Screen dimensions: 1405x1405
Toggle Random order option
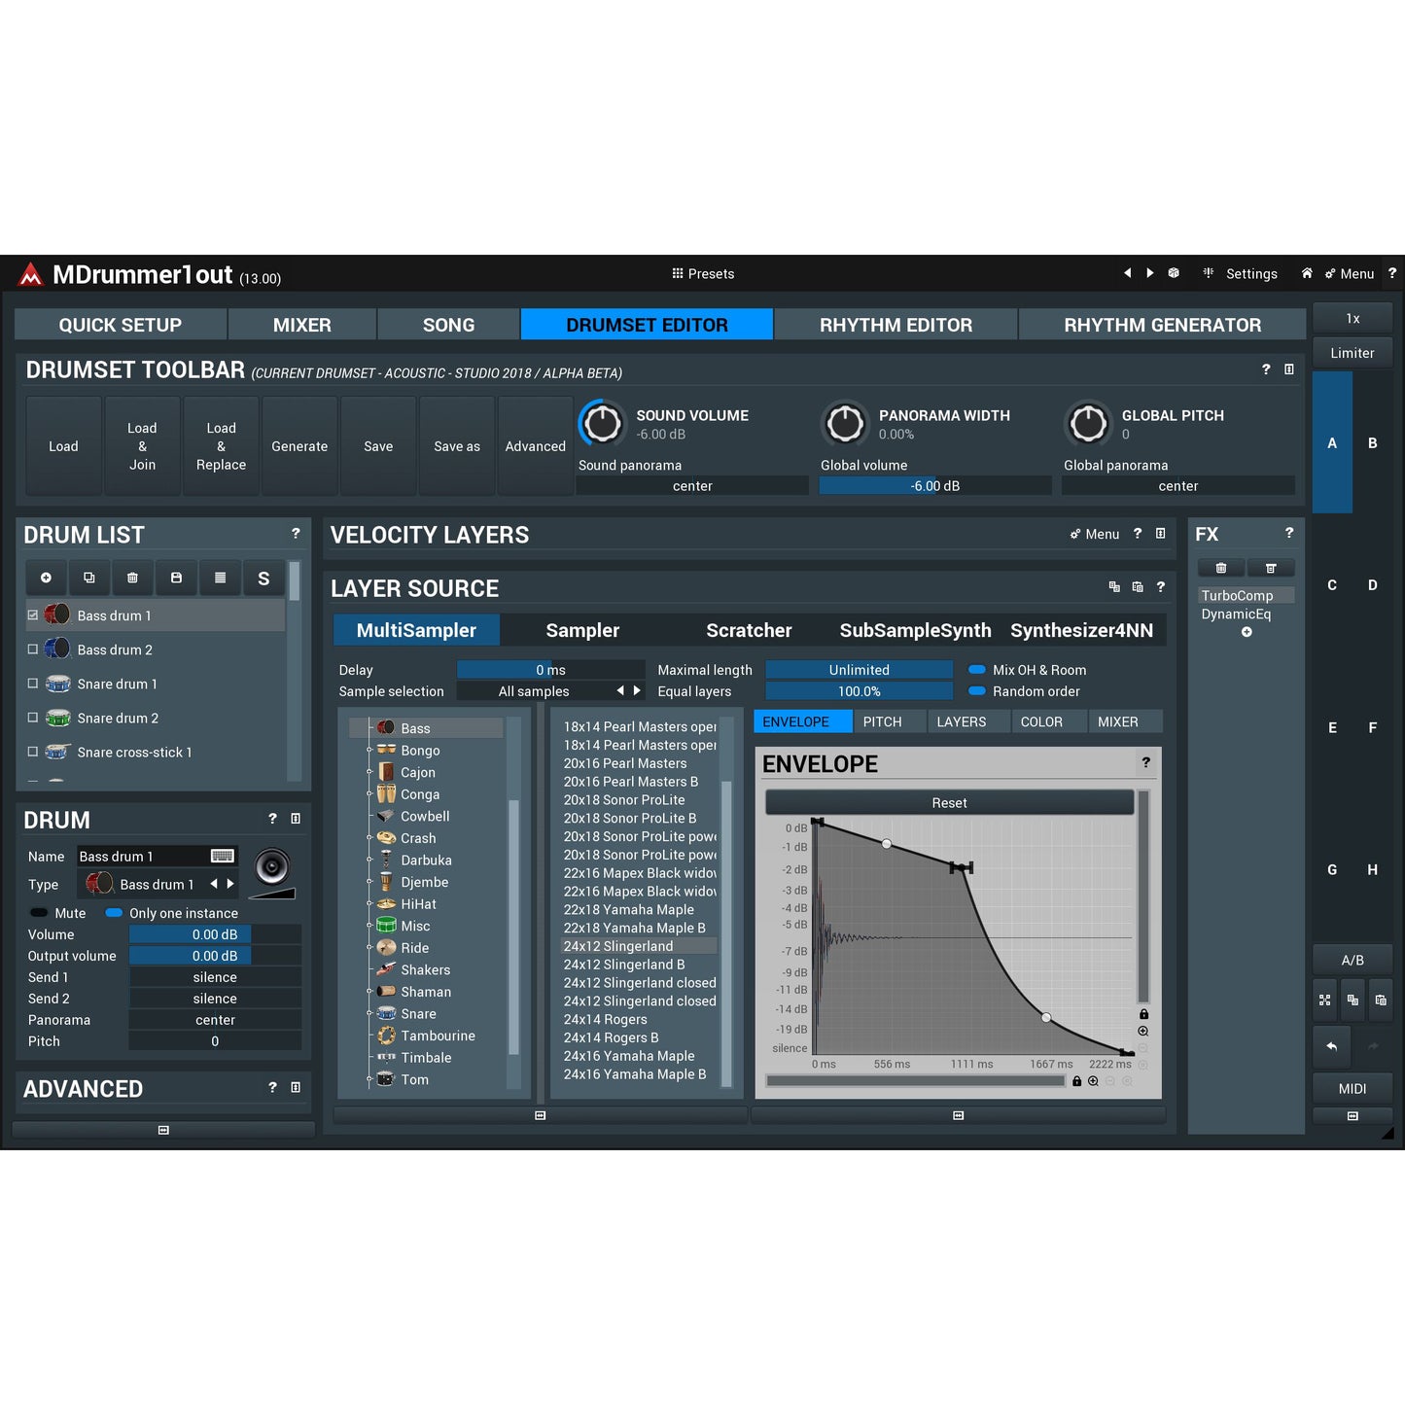(975, 691)
